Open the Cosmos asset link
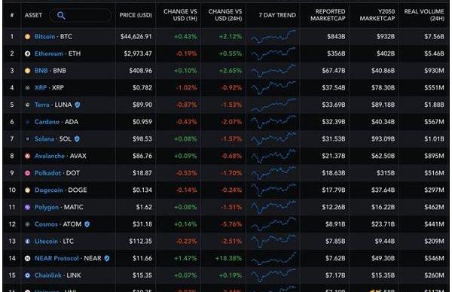The image size is (452, 292). coord(46,224)
